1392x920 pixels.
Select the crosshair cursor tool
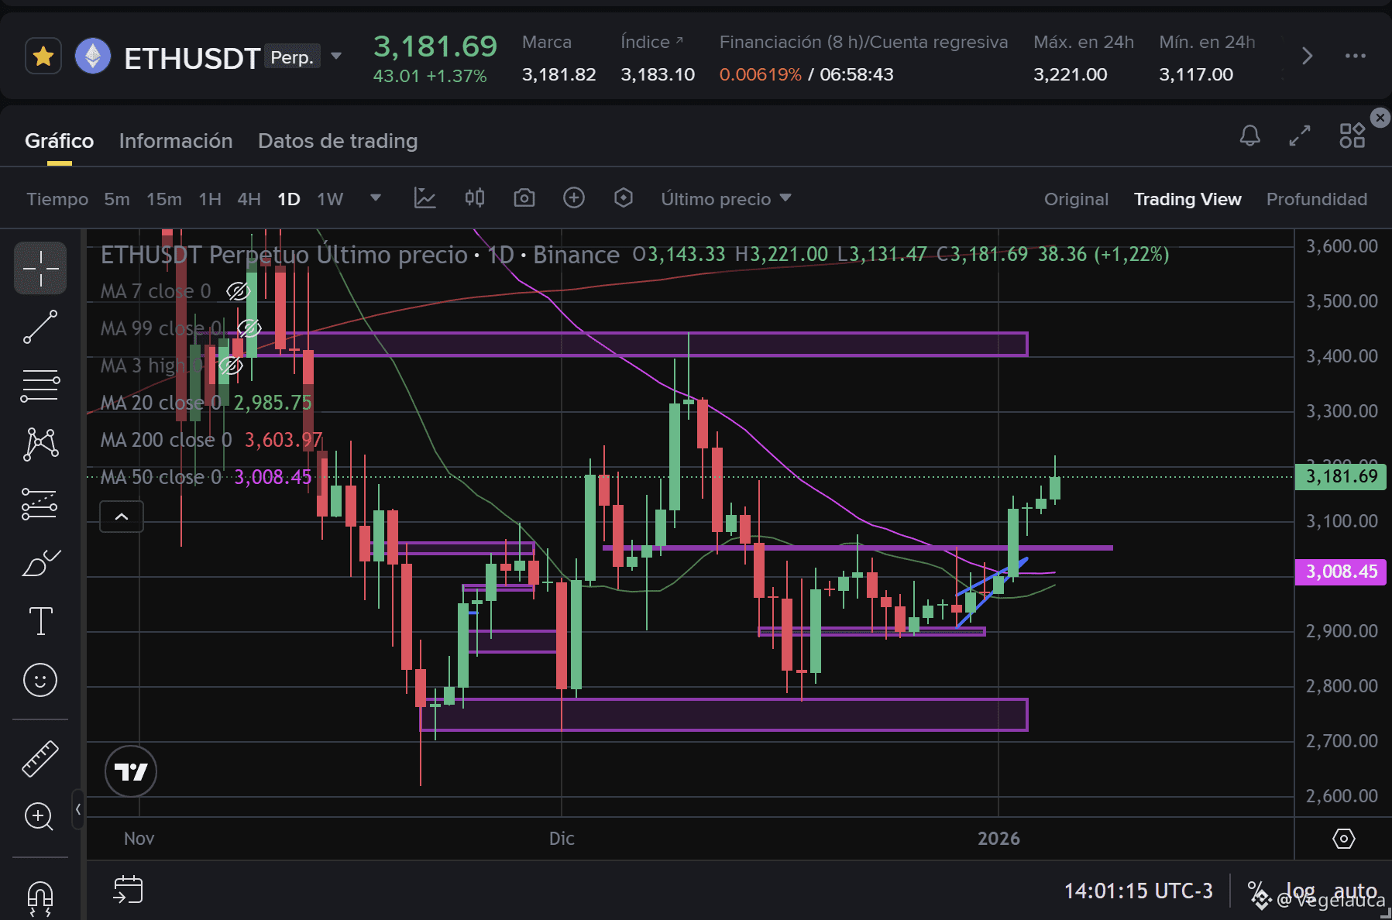click(x=40, y=268)
